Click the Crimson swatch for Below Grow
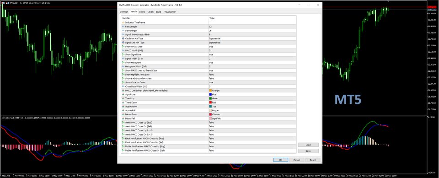Viewport: 439px width, 178px height. coord(210,115)
